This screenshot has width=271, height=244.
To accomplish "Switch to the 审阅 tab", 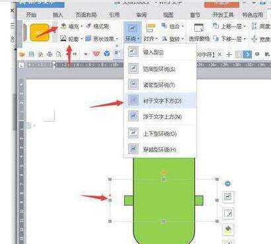I will point(141,15).
